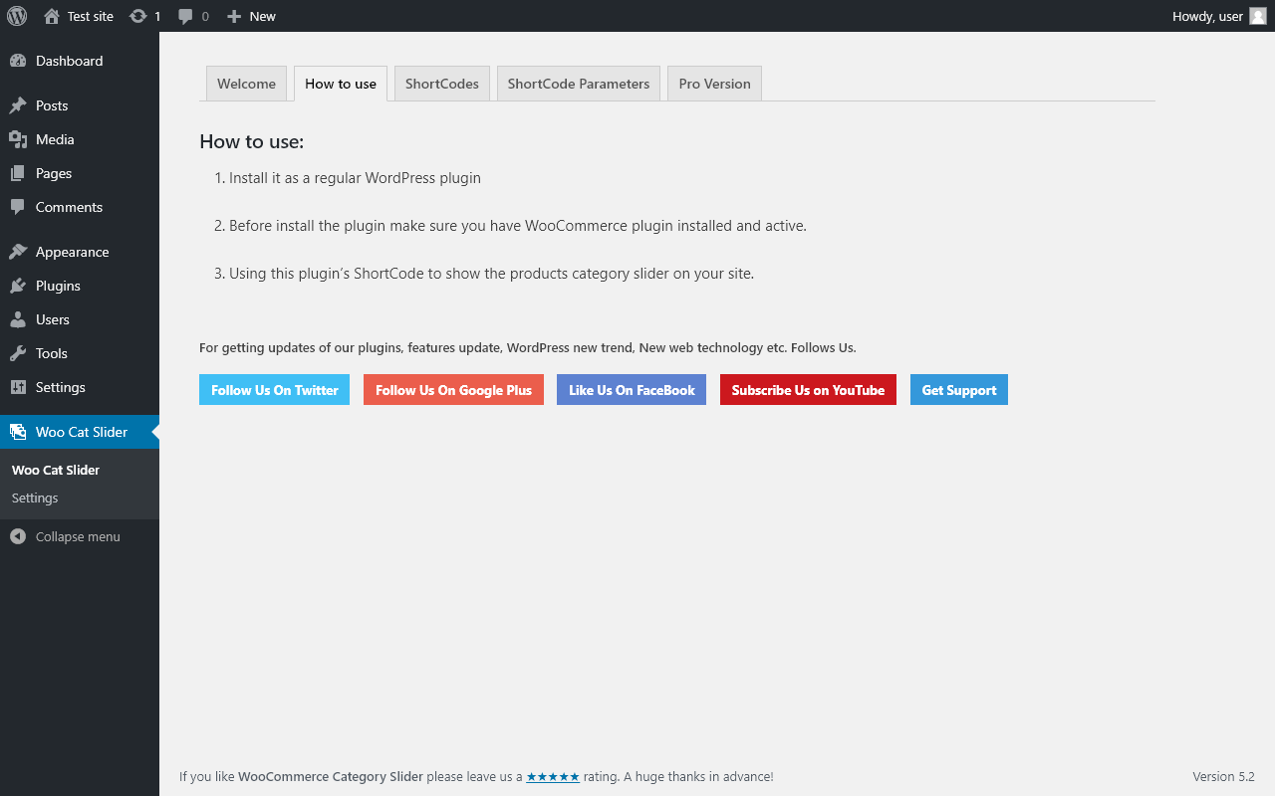Click the 'For getting updates of our plugins' text
Image resolution: width=1275 pixels, height=796 pixels.
[528, 347]
